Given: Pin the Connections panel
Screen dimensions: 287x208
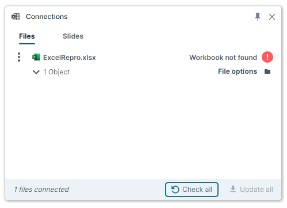Looking at the screenshot, I should tap(258, 17).
